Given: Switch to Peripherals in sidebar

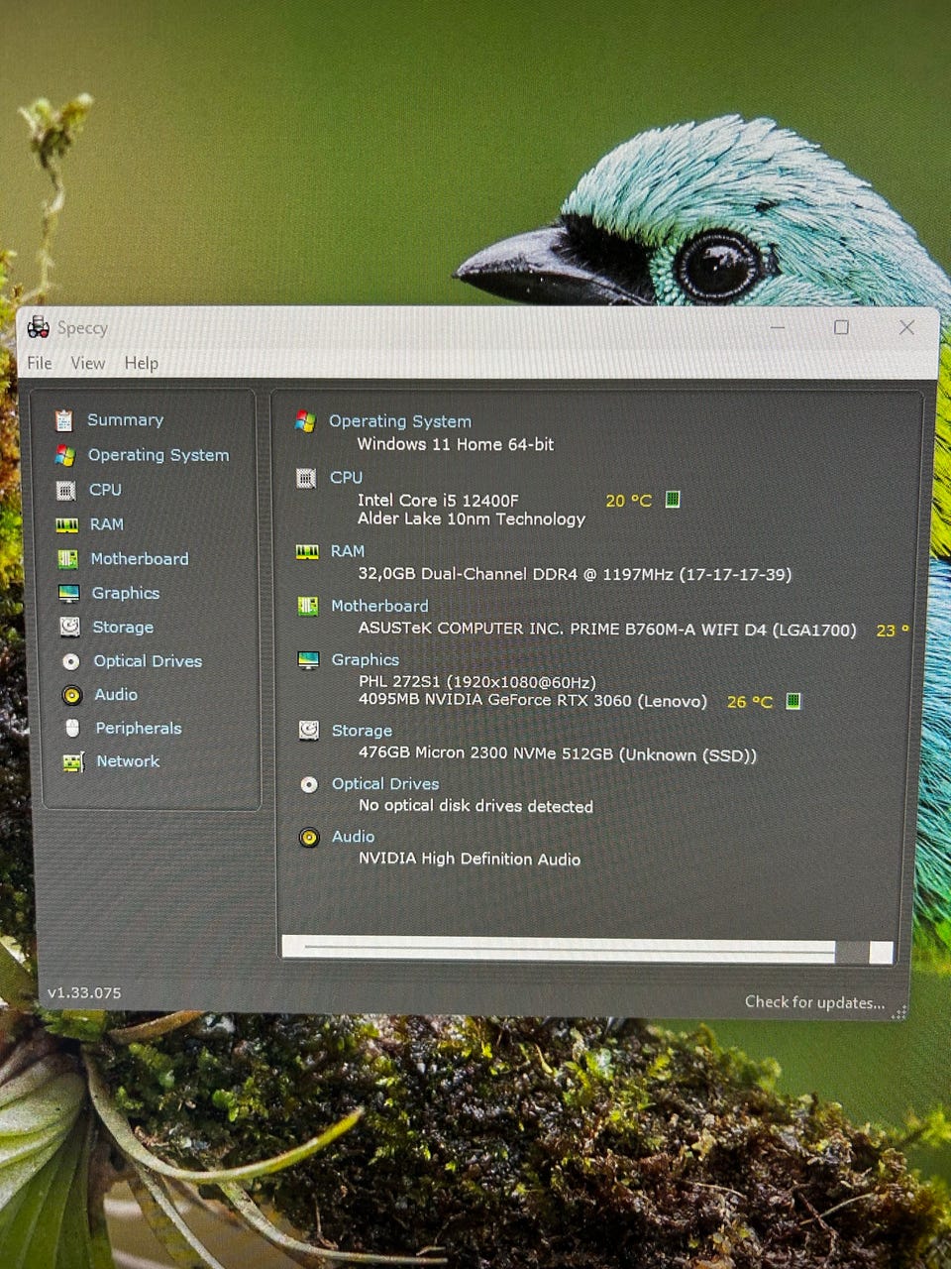Looking at the screenshot, I should click(x=139, y=729).
